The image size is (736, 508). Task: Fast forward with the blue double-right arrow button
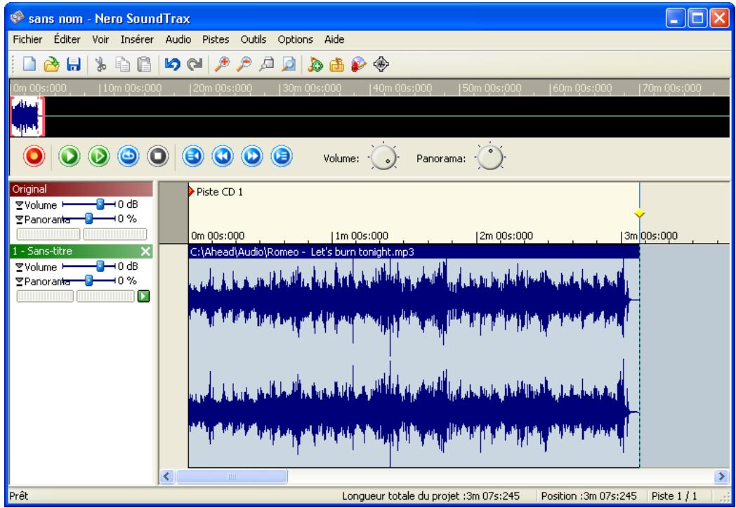(x=252, y=157)
